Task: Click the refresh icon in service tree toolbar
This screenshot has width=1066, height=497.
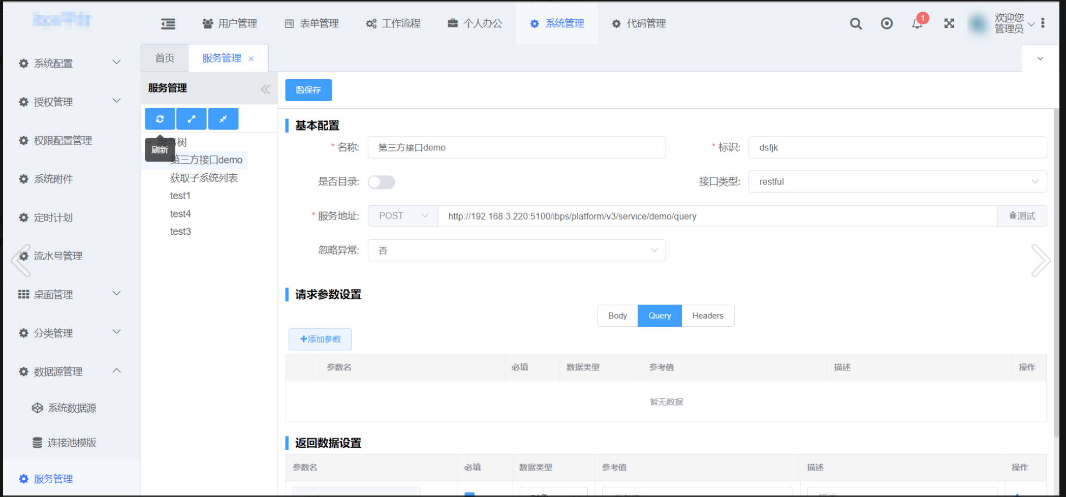Action: click(160, 119)
